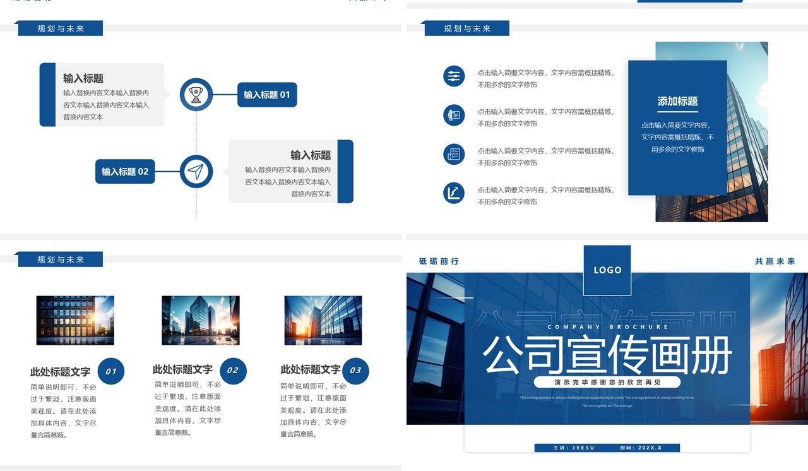The image size is (808, 471).
Task: Click the trophy icon circle
Action: 196,95
